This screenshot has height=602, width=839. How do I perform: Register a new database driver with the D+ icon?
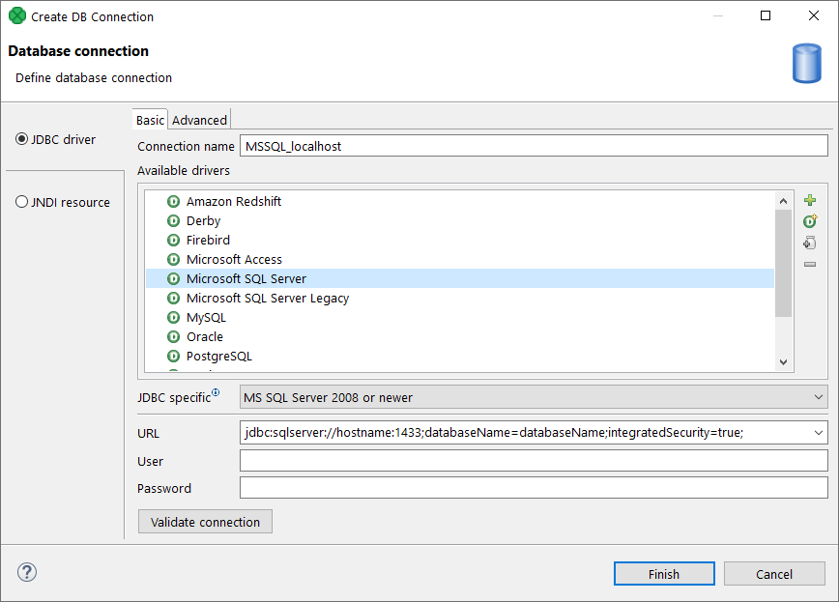click(809, 221)
